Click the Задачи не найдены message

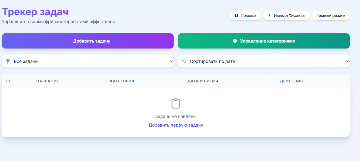click(x=176, y=116)
